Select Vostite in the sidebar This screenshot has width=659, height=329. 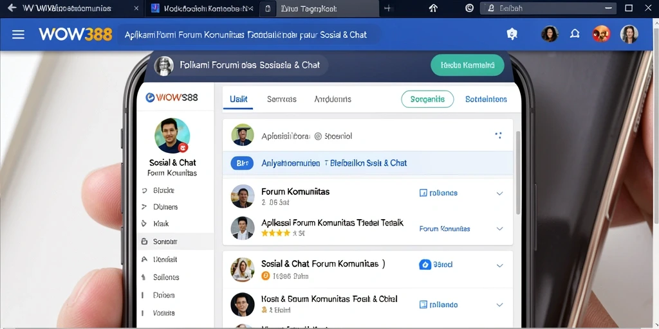point(164,313)
